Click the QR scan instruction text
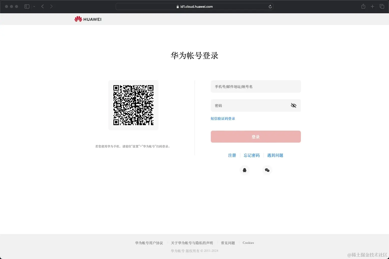389x259 pixels. point(133,146)
